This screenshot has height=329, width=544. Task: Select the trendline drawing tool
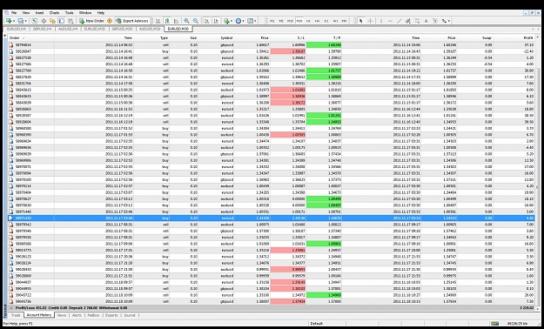pyautogui.click(x=399, y=21)
